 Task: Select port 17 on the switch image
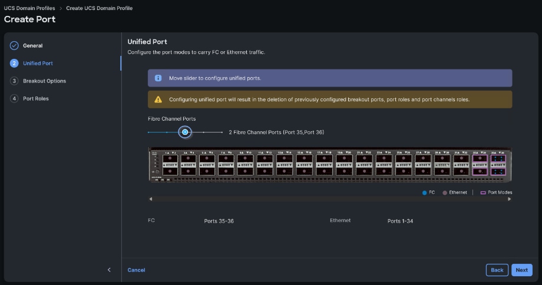[x=324, y=158]
